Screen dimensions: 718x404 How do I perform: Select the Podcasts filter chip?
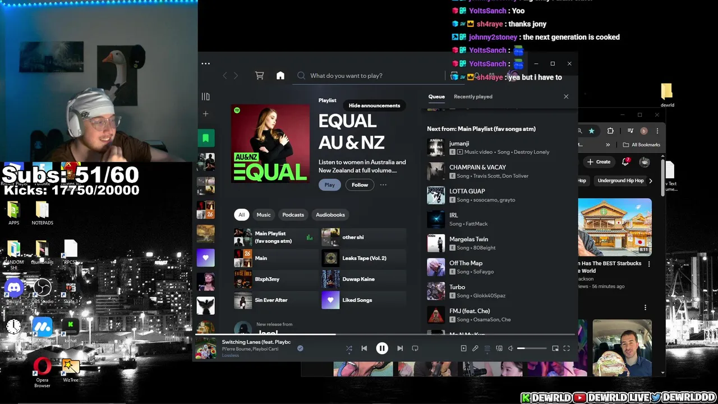pos(293,214)
